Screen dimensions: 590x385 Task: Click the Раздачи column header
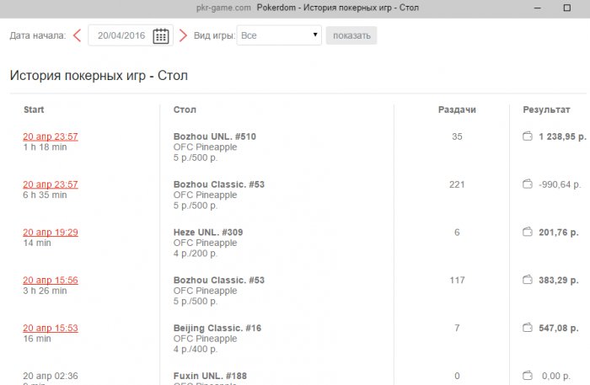pyautogui.click(x=457, y=110)
